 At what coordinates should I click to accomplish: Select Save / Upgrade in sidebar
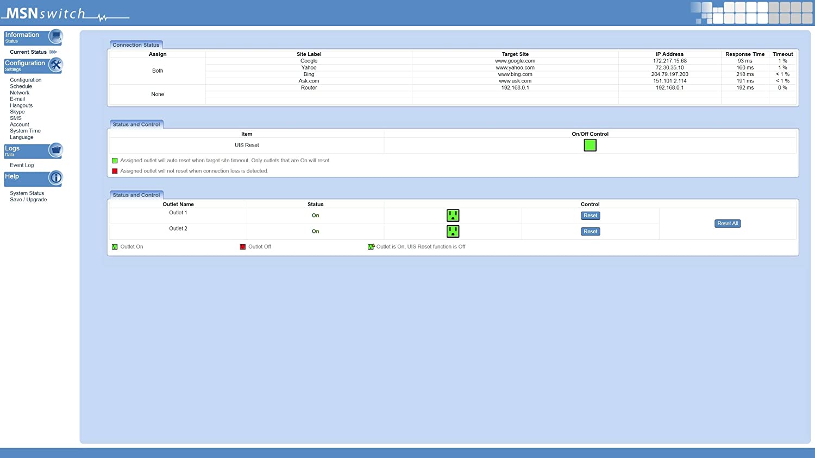(x=28, y=200)
